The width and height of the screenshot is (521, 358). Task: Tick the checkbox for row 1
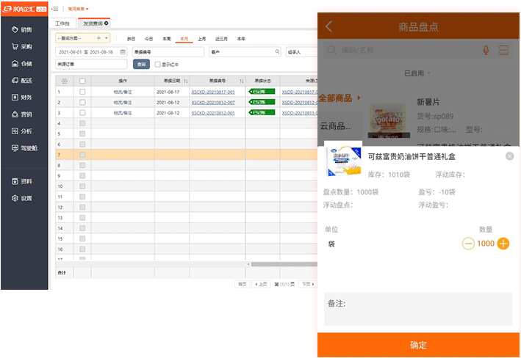[82, 92]
